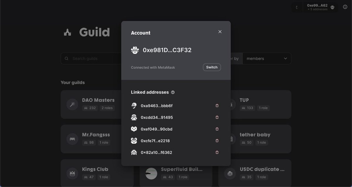This screenshot has width=352, height=187.
Task: Delete linked address 0xcdd34...91495
Action: (217, 117)
